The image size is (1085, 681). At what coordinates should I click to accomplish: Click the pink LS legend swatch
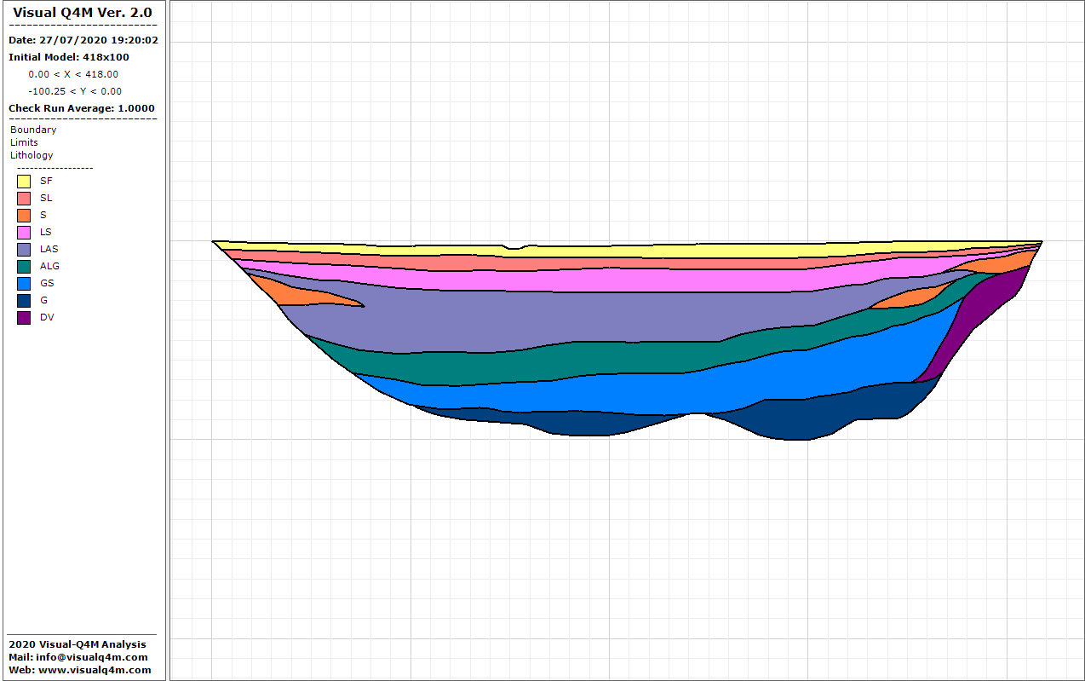[x=24, y=232]
